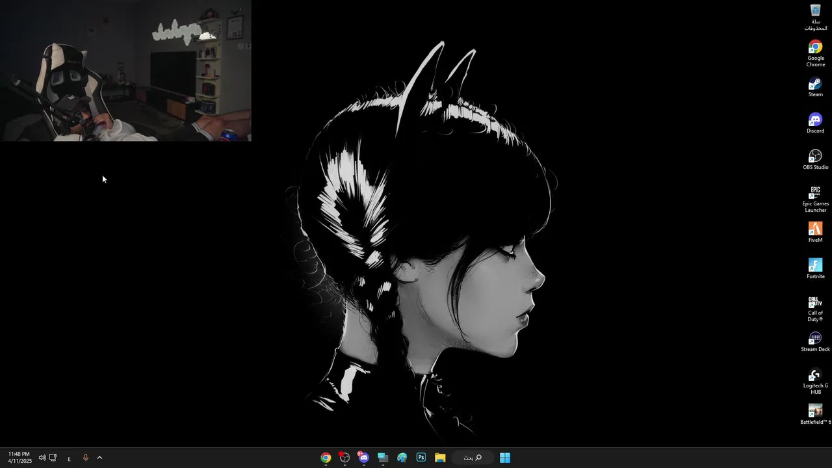The width and height of the screenshot is (832, 468).
Task: Open the paint palette app in the taskbar
Action: (x=402, y=458)
